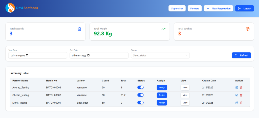Image resolution: width=259 pixels, height=118 pixels.
Task: Open the Start Date calendar picker
Action: [27, 55]
